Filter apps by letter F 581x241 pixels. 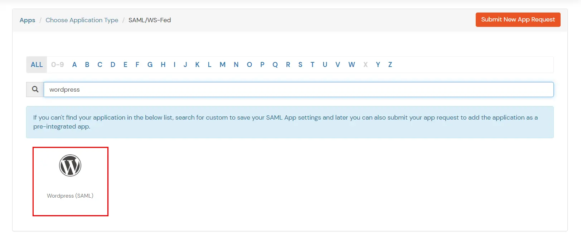pos(137,65)
